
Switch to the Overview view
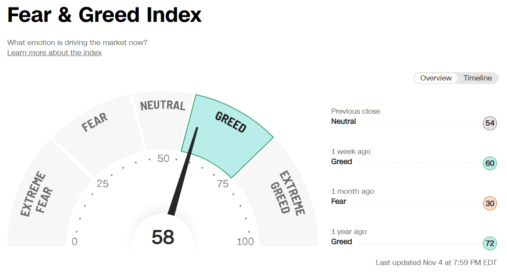coord(436,78)
